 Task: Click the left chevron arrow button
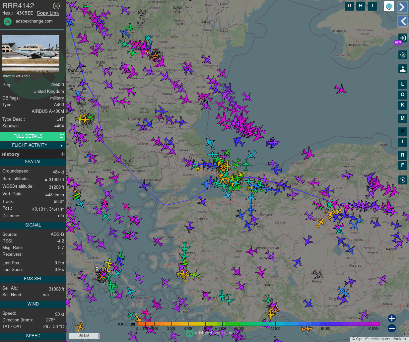coord(402,22)
